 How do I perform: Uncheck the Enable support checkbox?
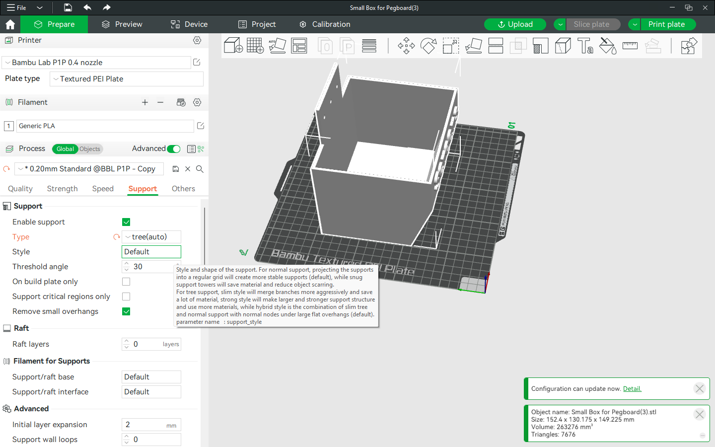coord(126,222)
